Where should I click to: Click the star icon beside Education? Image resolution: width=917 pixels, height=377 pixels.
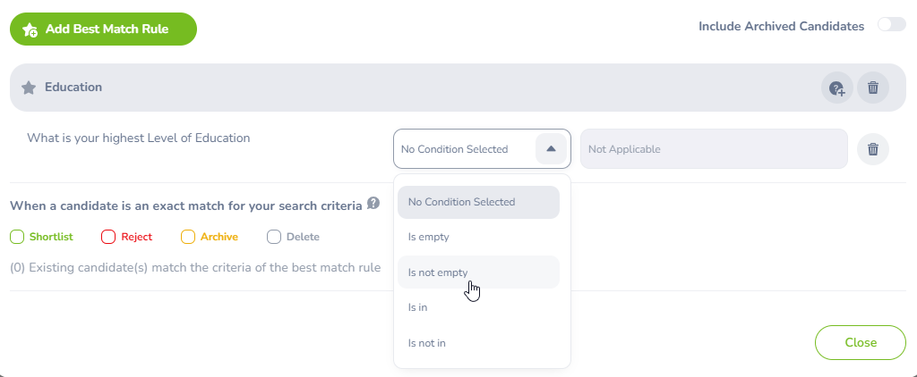coord(29,88)
